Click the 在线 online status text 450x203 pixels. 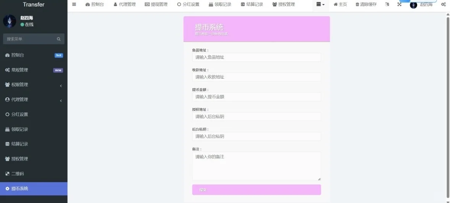click(x=29, y=25)
